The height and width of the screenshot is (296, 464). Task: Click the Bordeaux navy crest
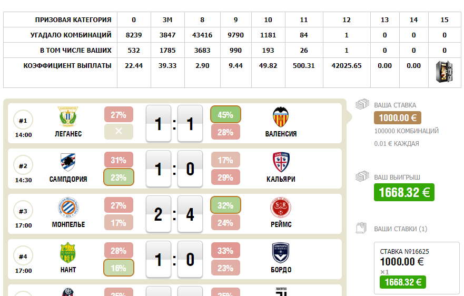[281, 253]
